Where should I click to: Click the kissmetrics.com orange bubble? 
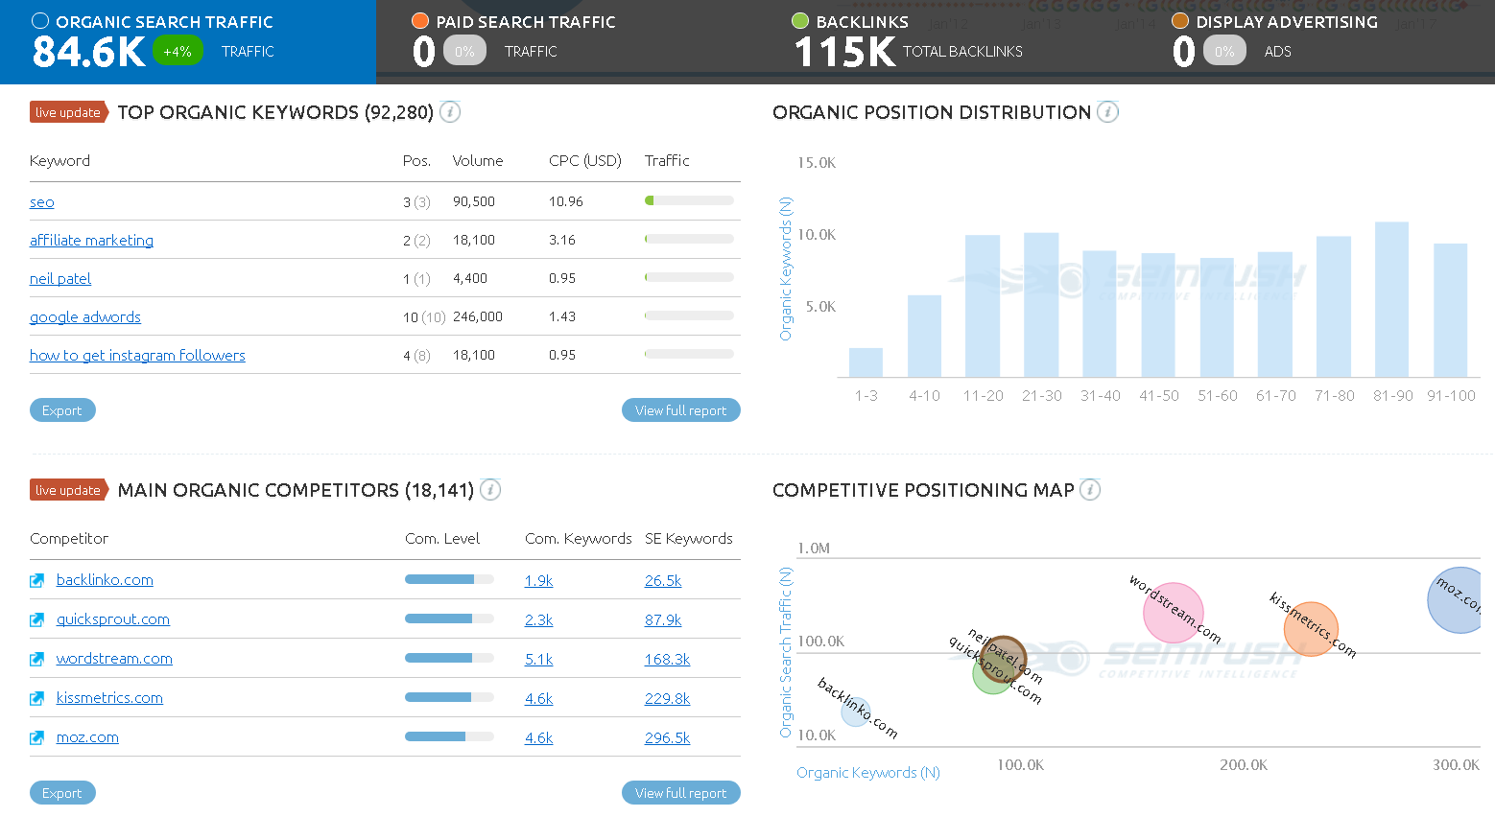pyautogui.click(x=1311, y=630)
